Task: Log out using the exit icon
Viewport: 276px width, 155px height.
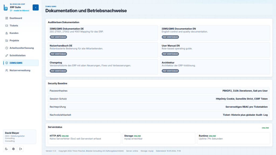Action: [20, 149]
